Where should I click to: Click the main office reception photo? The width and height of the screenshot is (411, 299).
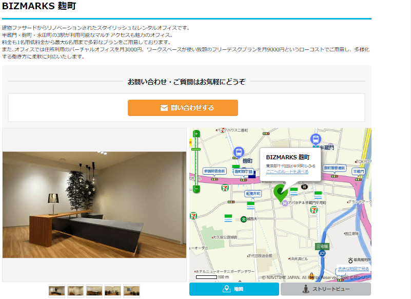click(x=94, y=204)
